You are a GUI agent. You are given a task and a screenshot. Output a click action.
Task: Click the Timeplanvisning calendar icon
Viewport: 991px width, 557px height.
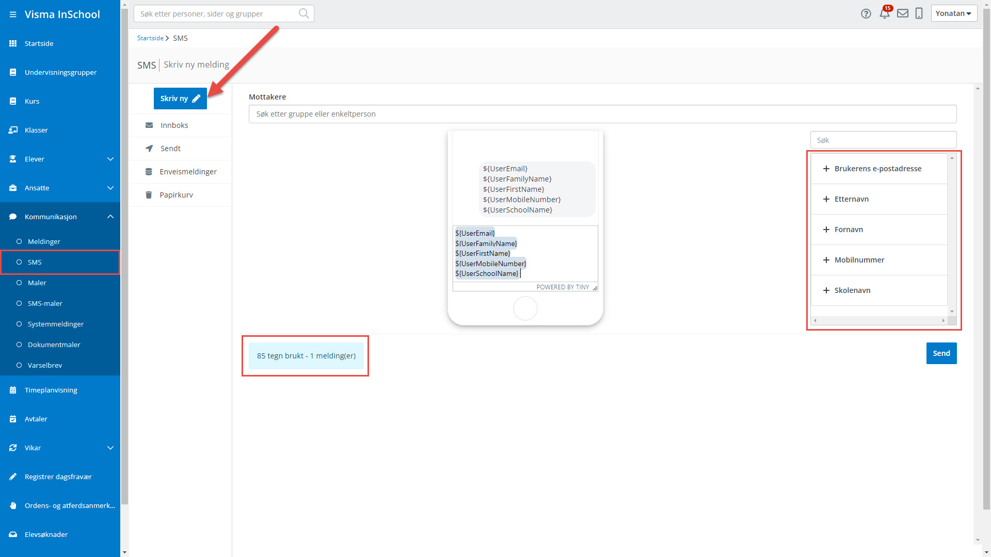coord(13,390)
